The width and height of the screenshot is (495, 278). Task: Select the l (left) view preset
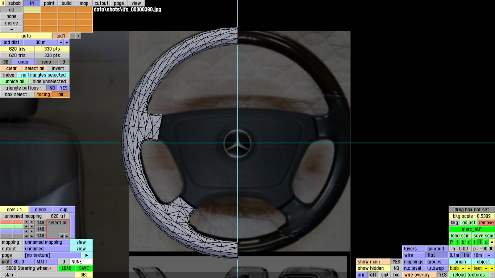coord(475,242)
